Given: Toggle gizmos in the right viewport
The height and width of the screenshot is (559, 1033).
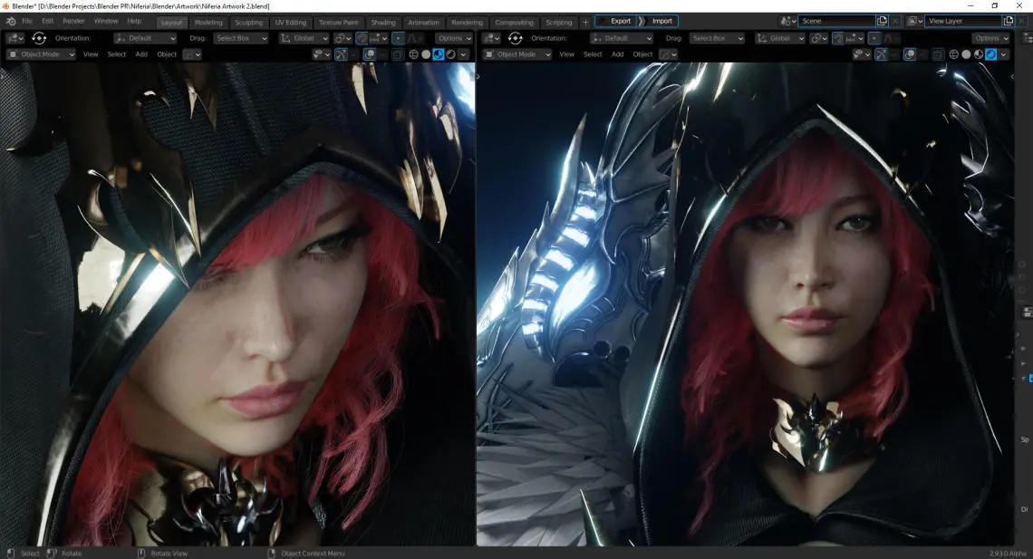Looking at the screenshot, I should coord(881,54).
